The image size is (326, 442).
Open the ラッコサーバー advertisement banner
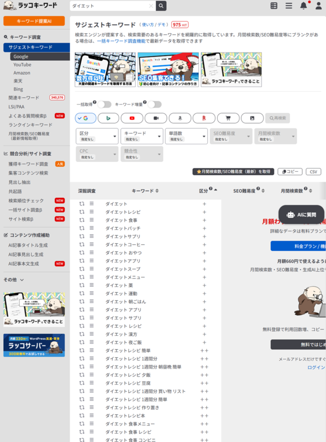click(34, 345)
